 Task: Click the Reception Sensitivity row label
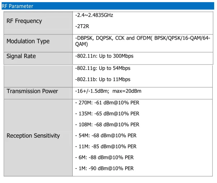34,136
